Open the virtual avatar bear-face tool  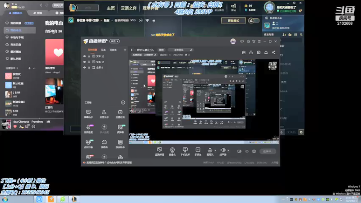[x=88, y=144]
